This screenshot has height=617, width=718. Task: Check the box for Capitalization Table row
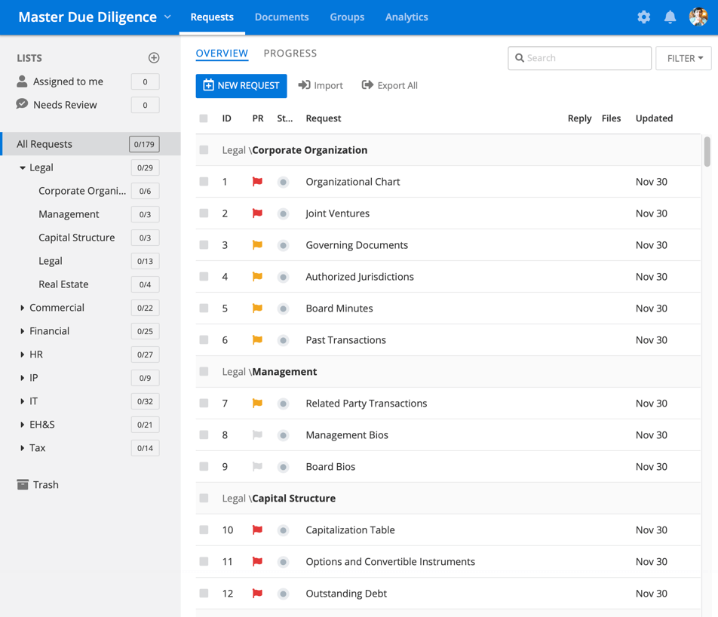pyautogui.click(x=204, y=530)
